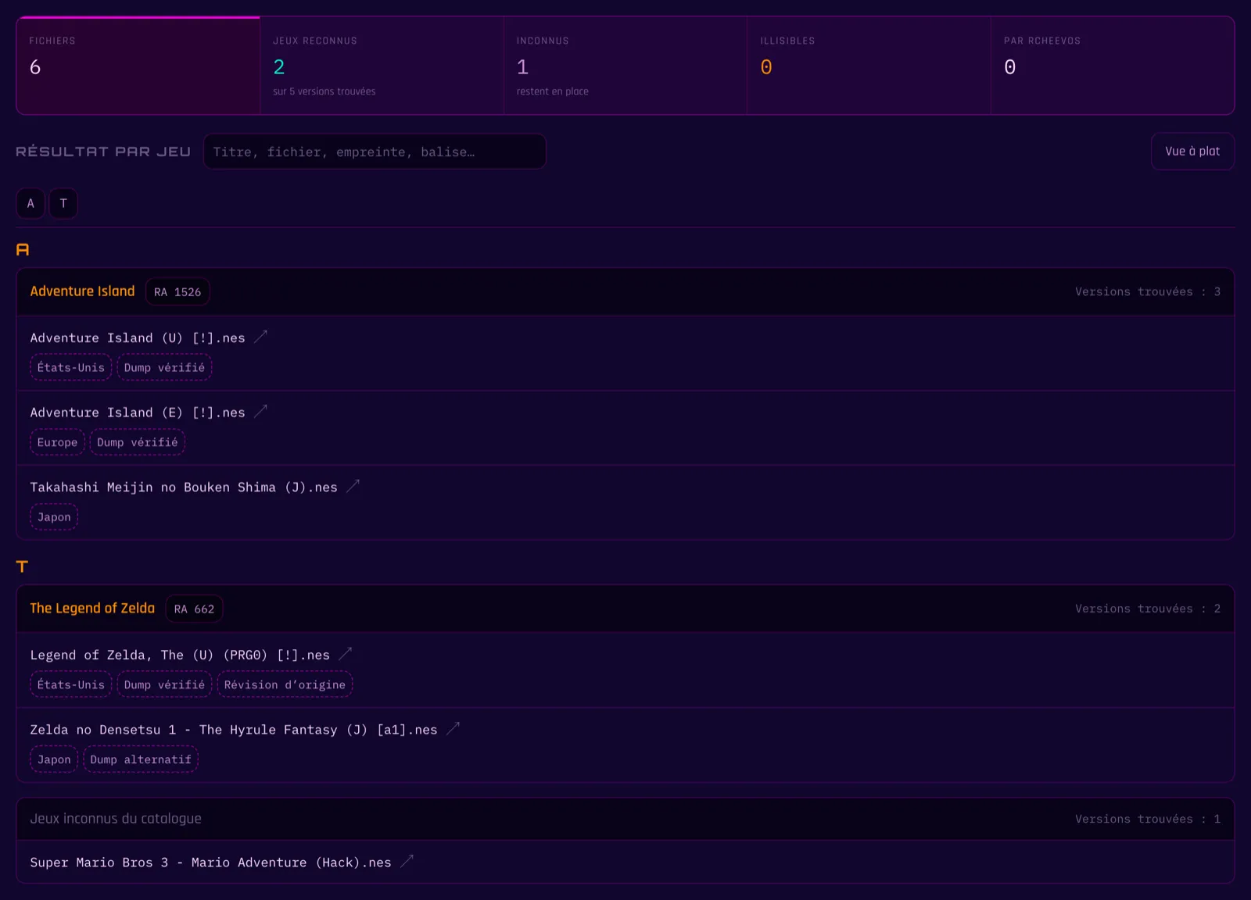The width and height of the screenshot is (1251, 900).
Task: Click the Révision d'origine tag
Action: click(285, 684)
